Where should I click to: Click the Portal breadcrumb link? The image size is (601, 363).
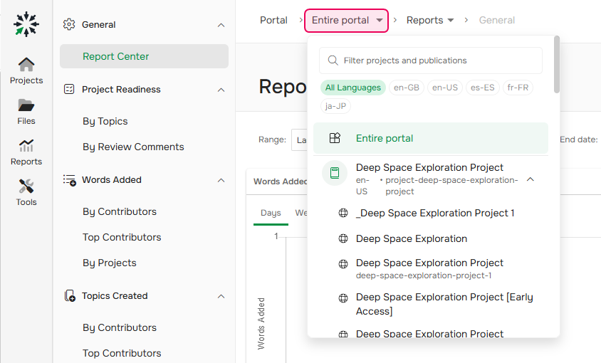click(273, 21)
